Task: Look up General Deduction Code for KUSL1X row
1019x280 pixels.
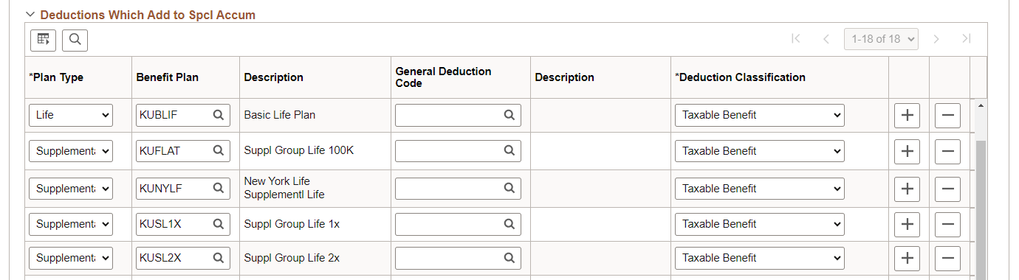Action: [509, 223]
